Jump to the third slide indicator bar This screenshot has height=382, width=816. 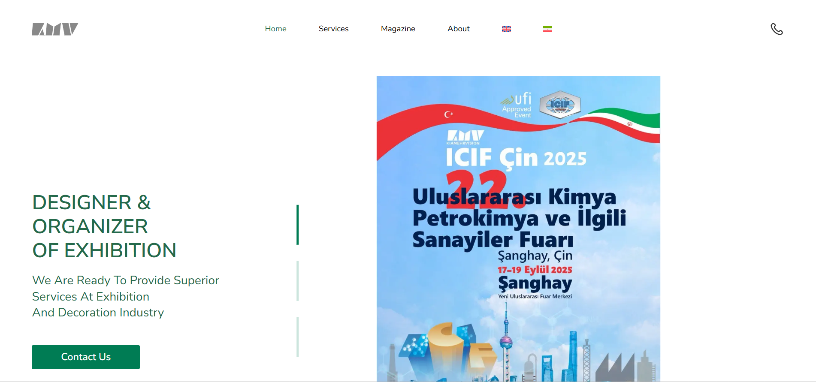tap(297, 337)
